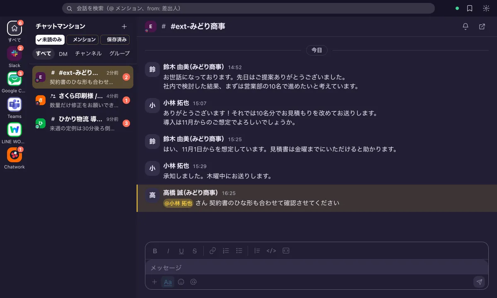
Task: Open the Chatwork service icon
Action: click(14, 155)
